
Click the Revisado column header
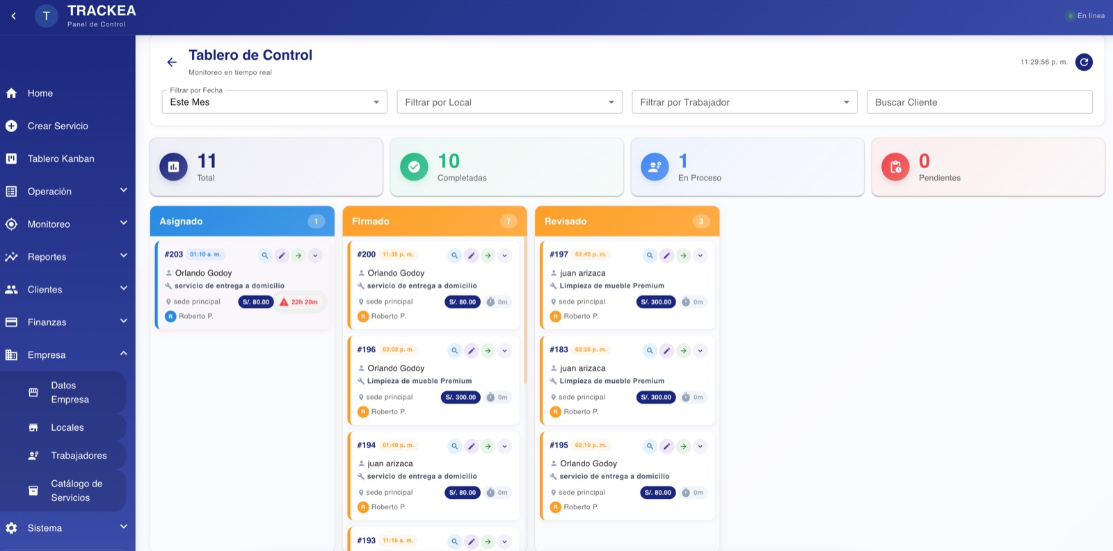[x=627, y=221]
